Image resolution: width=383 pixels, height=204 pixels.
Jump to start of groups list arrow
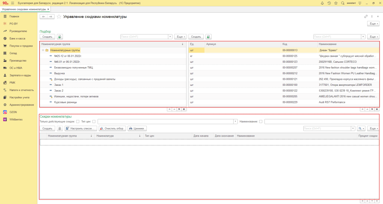[x=169, y=109]
